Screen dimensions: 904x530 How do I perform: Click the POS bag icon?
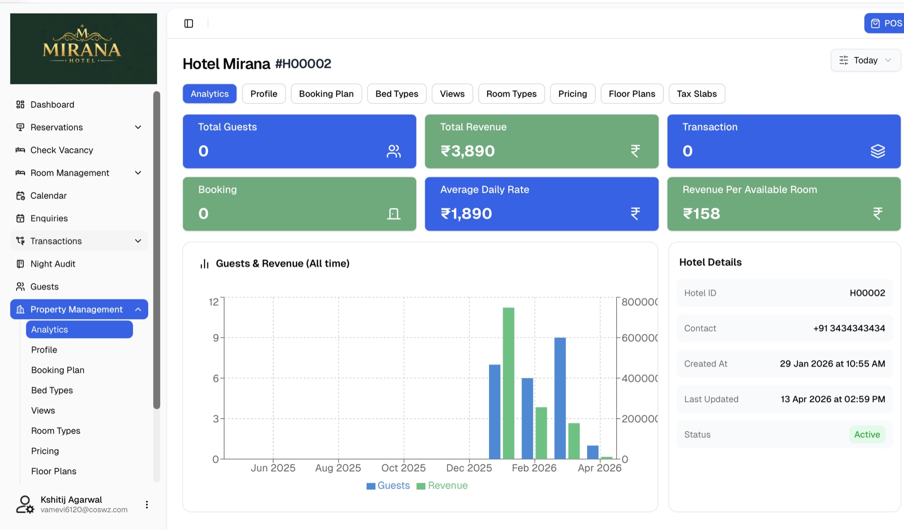875,24
